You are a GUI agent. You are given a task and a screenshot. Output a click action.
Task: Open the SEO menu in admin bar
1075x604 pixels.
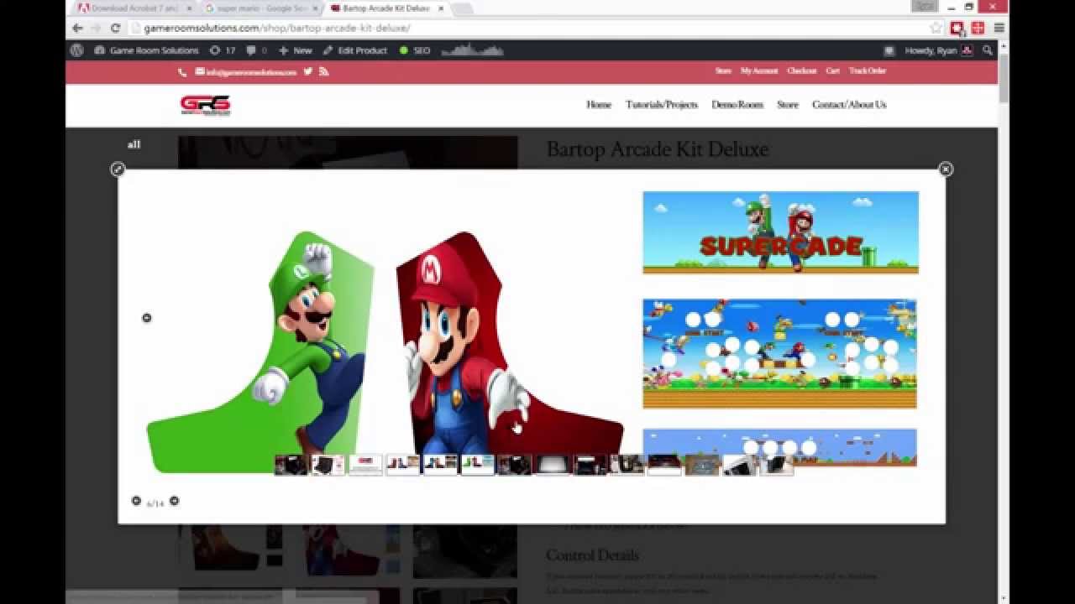(x=415, y=50)
